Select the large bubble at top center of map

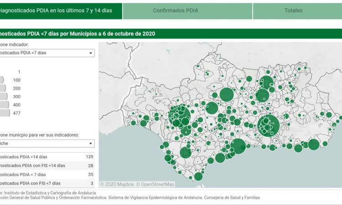click(x=227, y=94)
